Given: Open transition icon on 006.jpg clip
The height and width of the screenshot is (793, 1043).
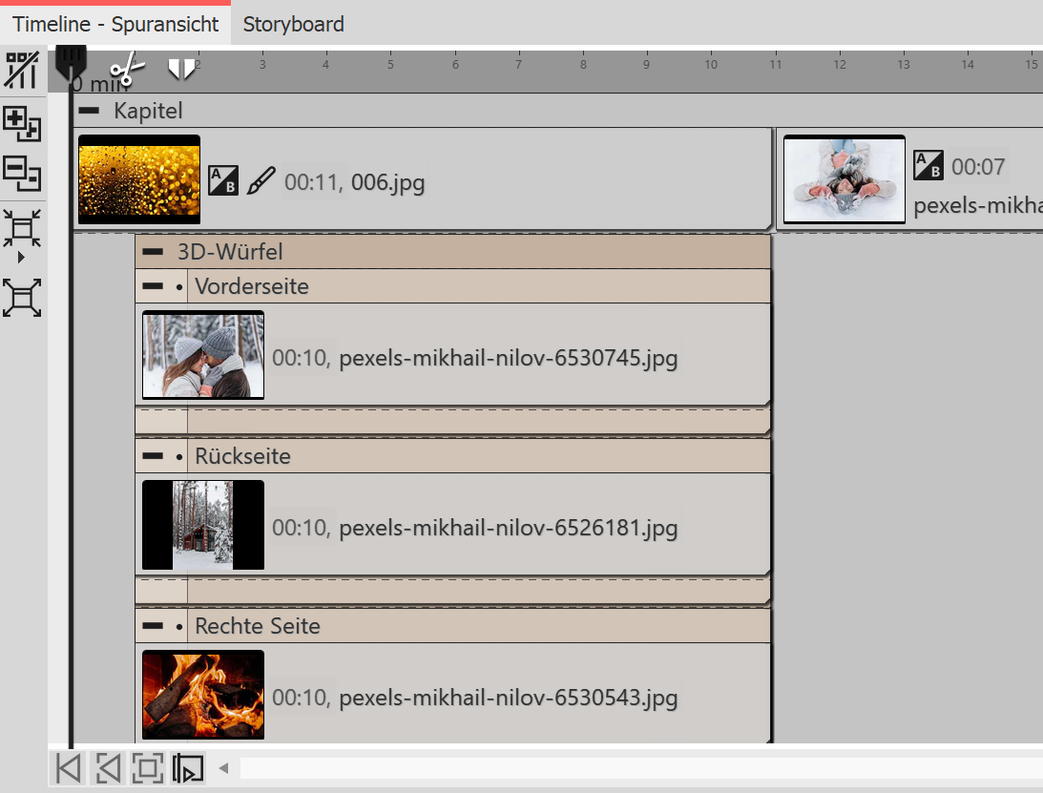Looking at the screenshot, I should click(222, 180).
